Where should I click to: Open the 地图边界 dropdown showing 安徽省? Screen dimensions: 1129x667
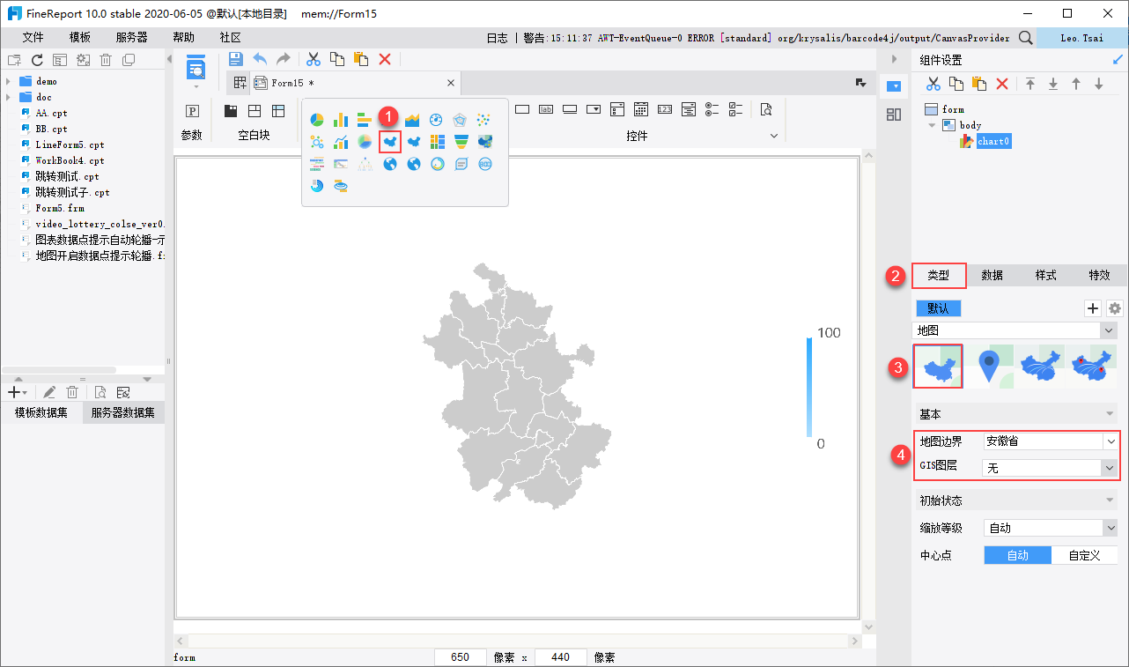point(1050,441)
